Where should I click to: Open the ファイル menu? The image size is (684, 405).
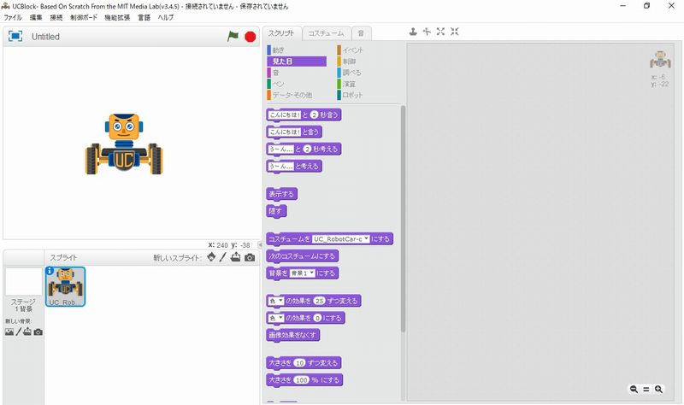13,17
